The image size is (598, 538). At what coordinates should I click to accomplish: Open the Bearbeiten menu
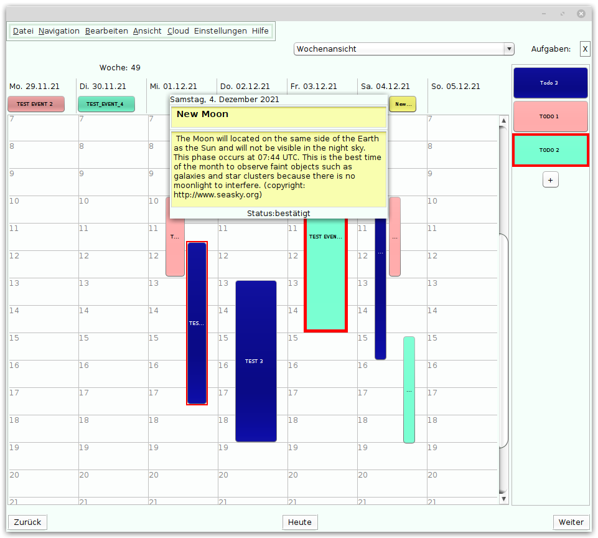pyautogui.click(x=106, y=31)
